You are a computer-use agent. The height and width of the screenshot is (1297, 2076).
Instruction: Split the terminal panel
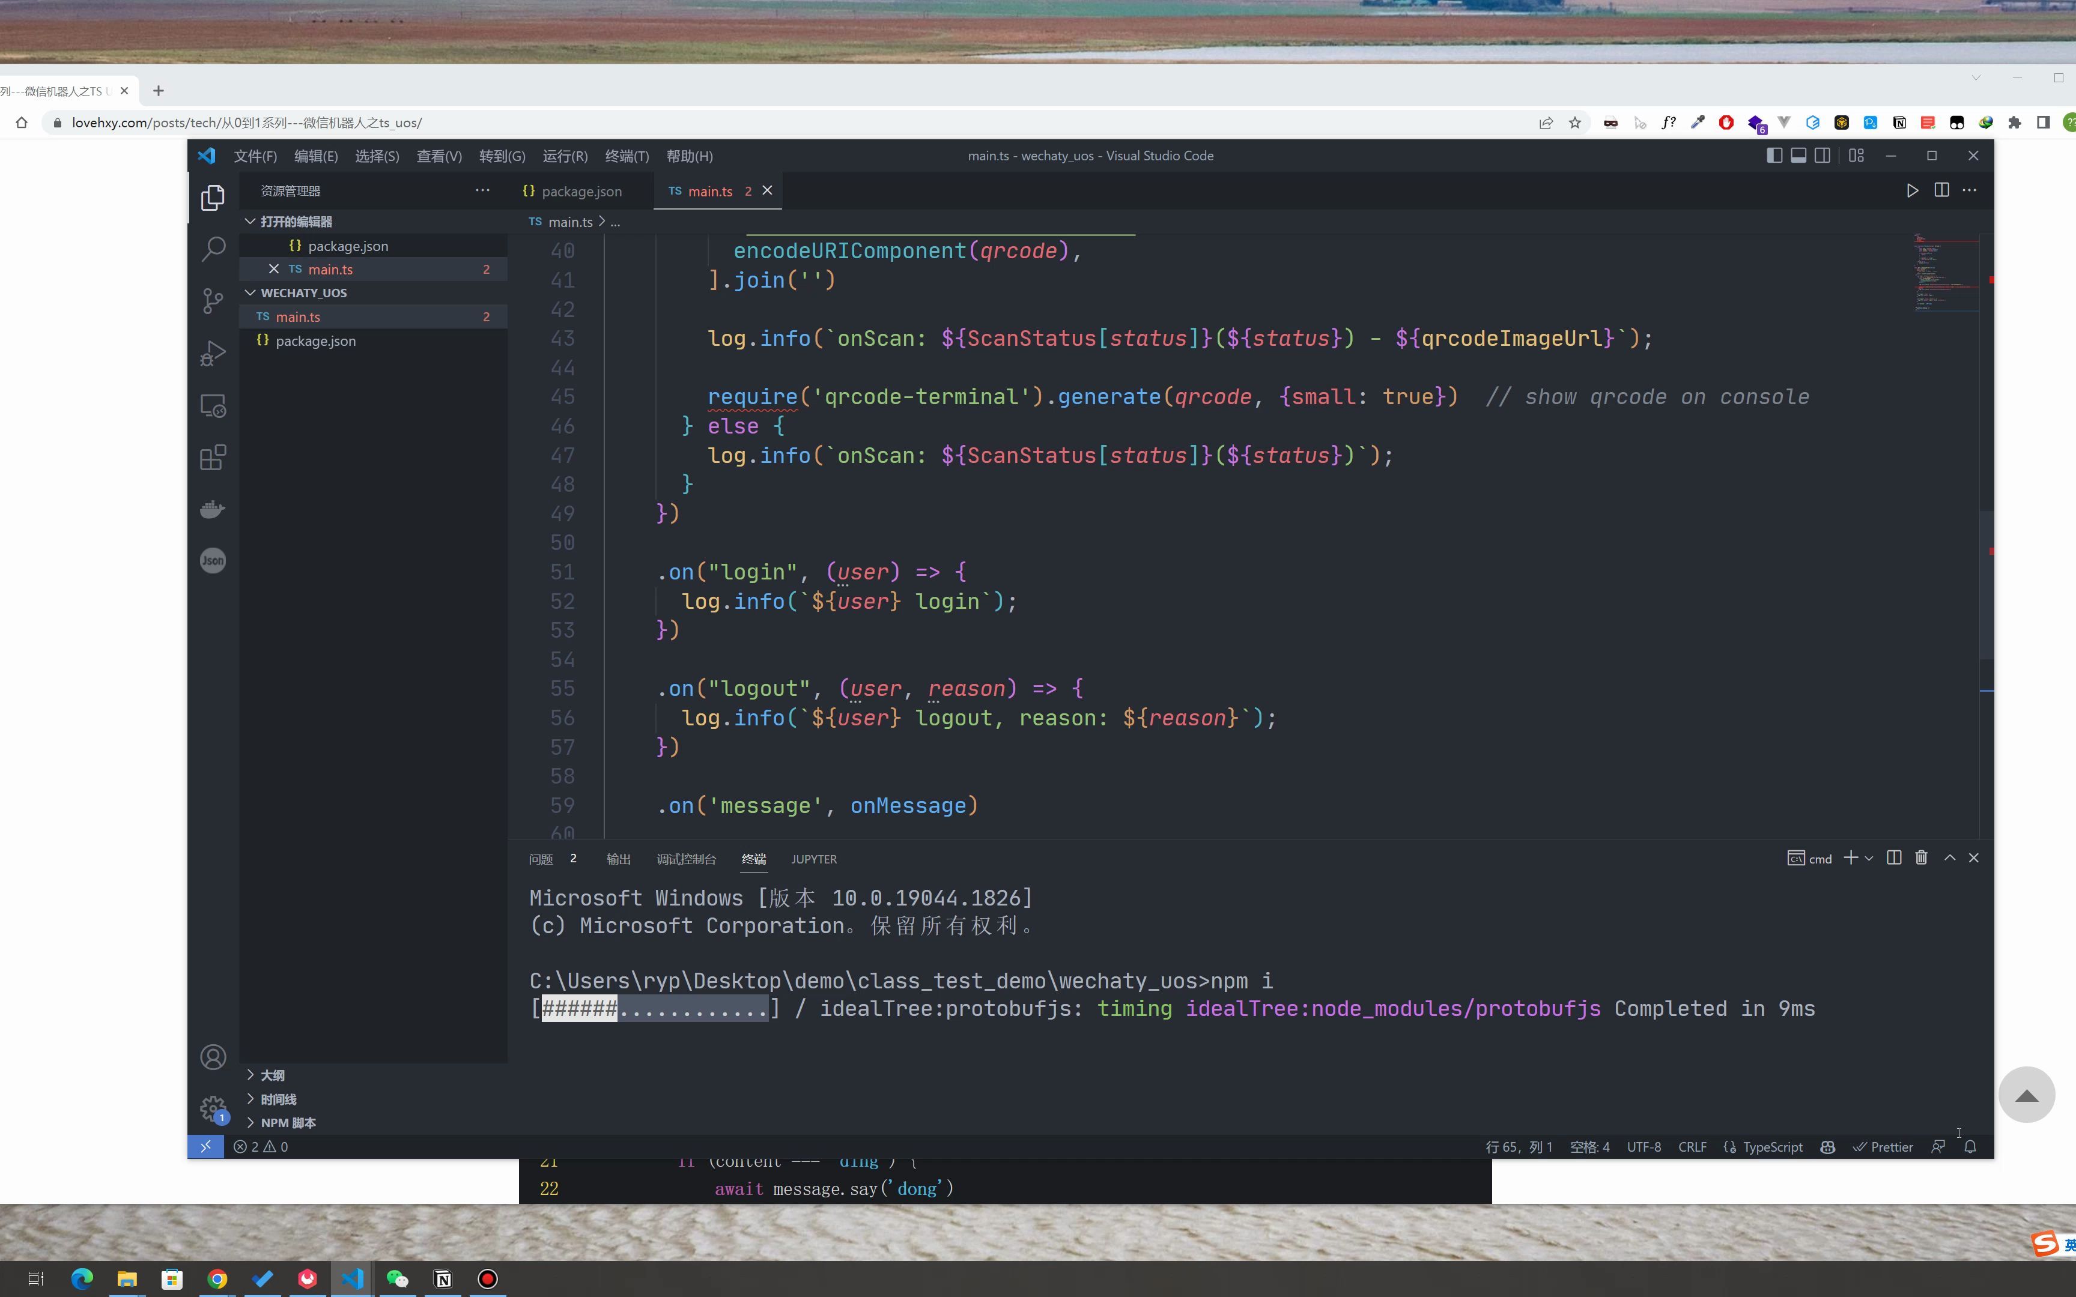1894,858
